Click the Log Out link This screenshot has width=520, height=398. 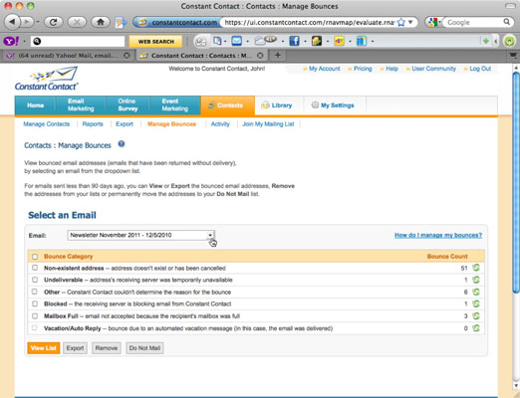(x=480, y=69)
